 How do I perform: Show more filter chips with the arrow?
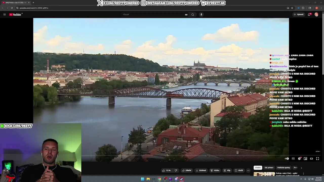301,168
